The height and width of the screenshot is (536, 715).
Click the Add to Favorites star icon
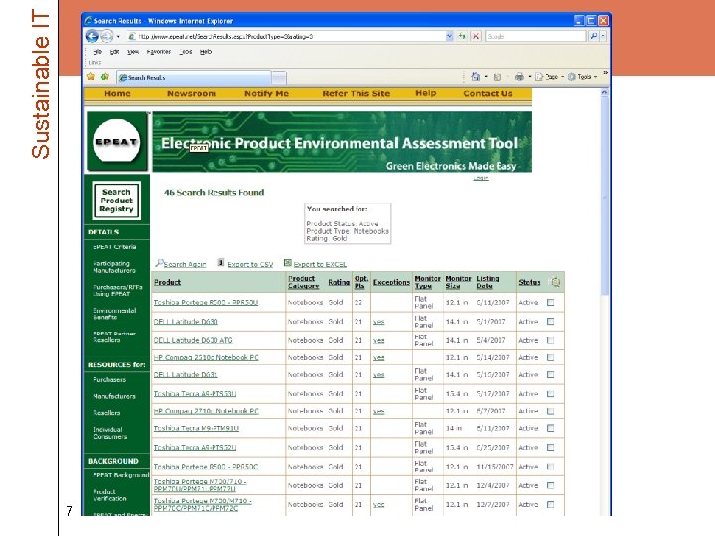(x=105, y=77)
